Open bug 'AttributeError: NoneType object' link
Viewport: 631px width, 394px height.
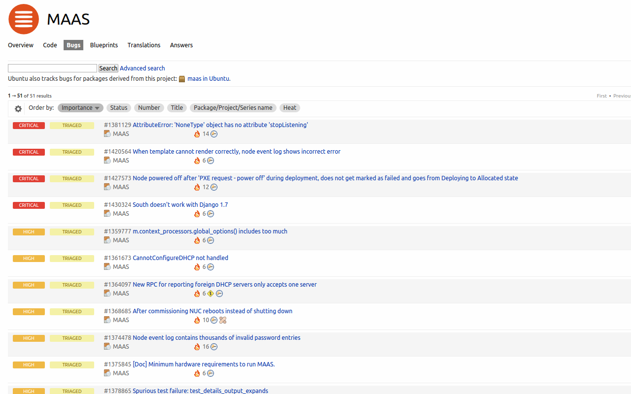220,125
